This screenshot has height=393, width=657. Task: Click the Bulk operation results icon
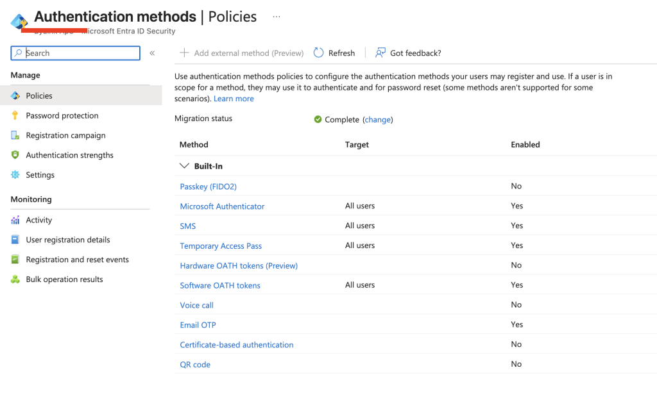tap(15, 280)
